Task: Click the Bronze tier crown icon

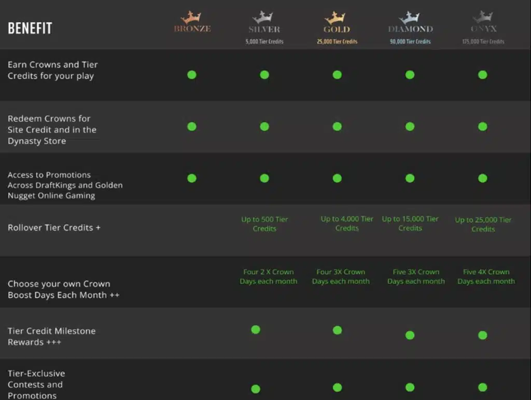Action: pos(191,17)
